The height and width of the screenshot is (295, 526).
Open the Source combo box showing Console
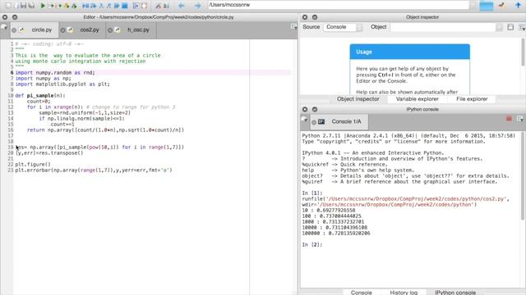[x=343, y=27]
